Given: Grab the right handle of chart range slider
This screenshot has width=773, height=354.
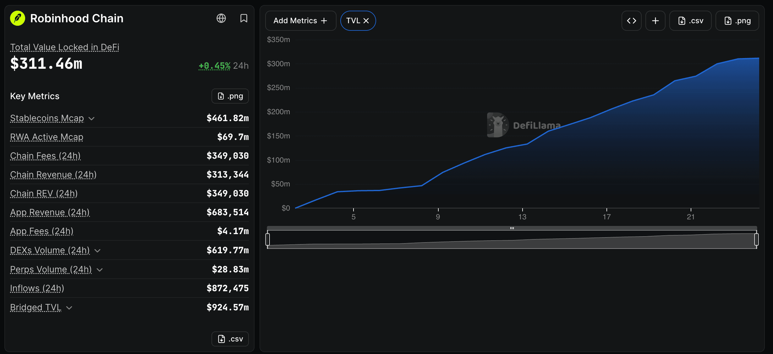Looking at the screenshot, I should click(x=757, y=239).
